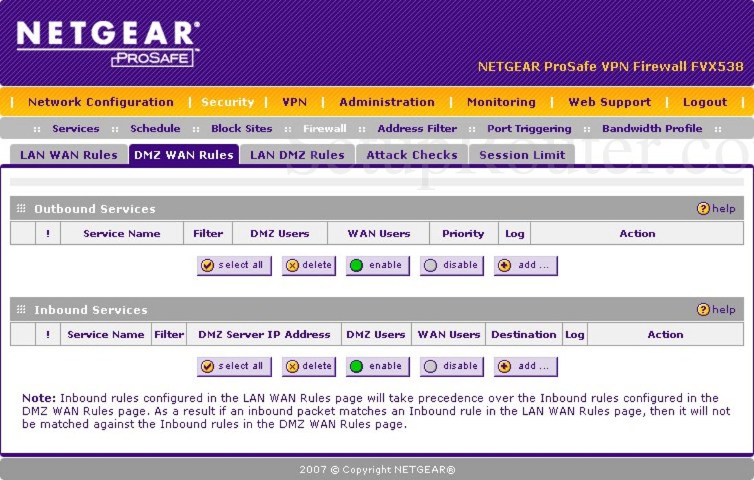Go to the Port Triggering section

(528, 128)
